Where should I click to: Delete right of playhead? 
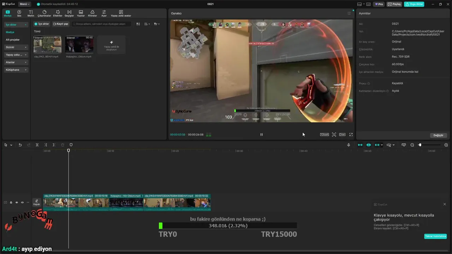click(54, 145)
